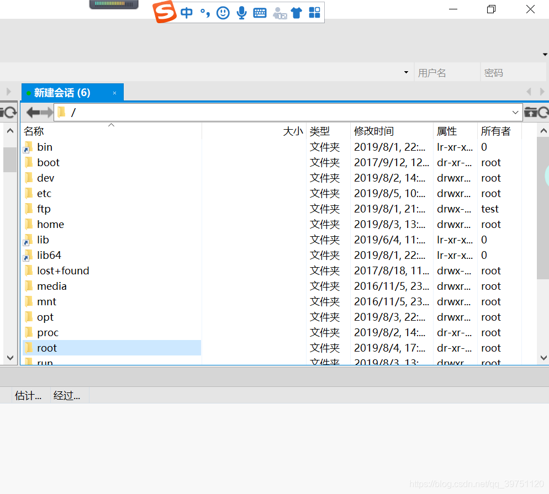Sort files by 修改时间 column header
The width and height of the screenshot is (549, 494).
point(373,131)
